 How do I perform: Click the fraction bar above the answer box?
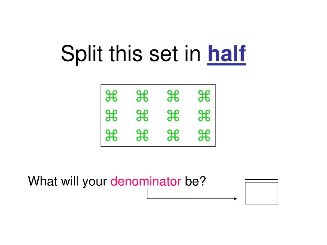pyautogui.click(x=262, y=180)
